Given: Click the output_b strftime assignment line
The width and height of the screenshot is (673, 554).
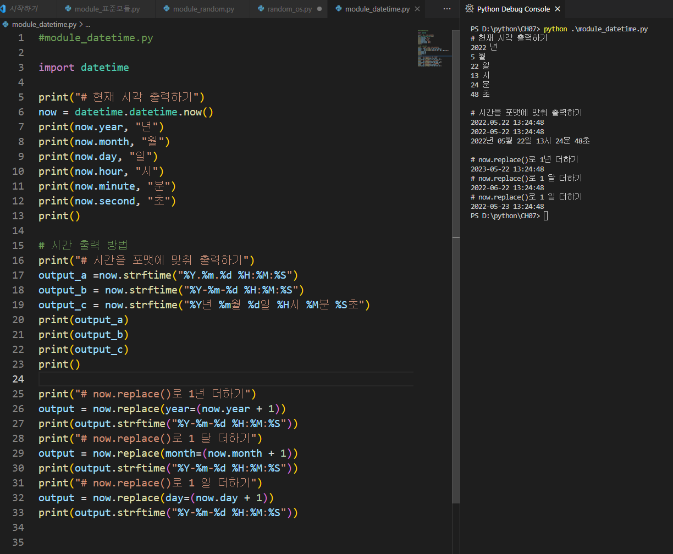Looking at the screenshot, I should (x=171, y=290).
